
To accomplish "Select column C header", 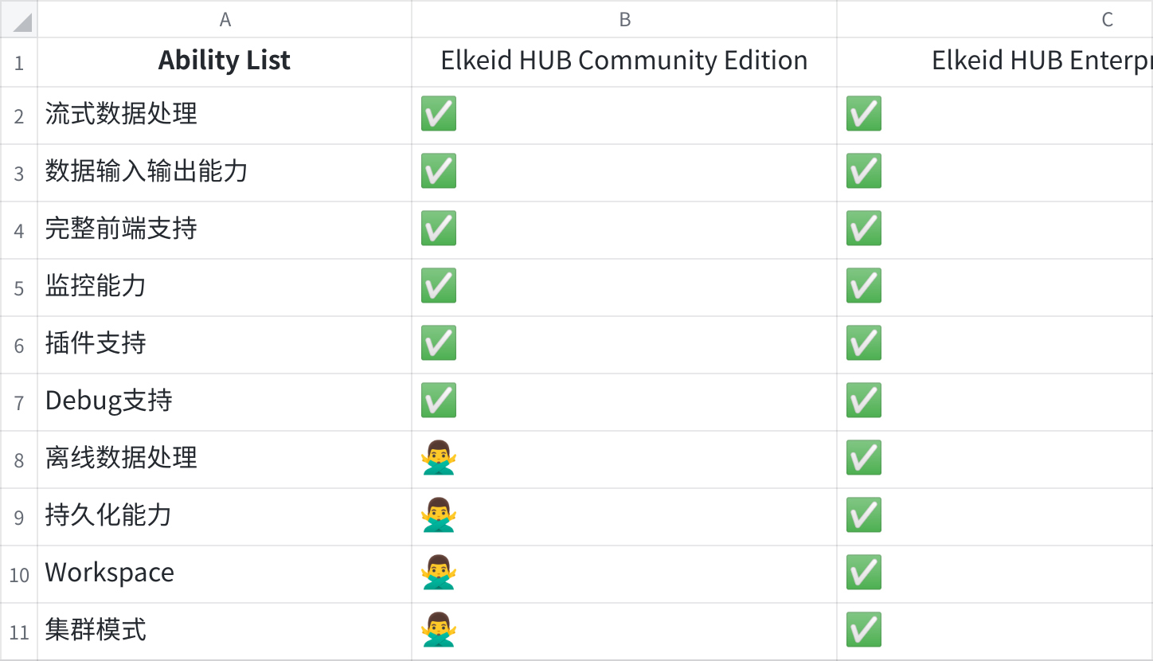I will 1107,20.
